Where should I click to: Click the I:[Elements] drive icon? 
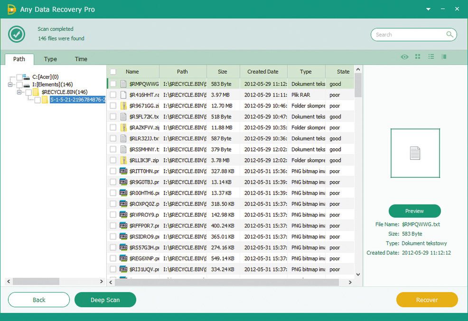[28, 84]
